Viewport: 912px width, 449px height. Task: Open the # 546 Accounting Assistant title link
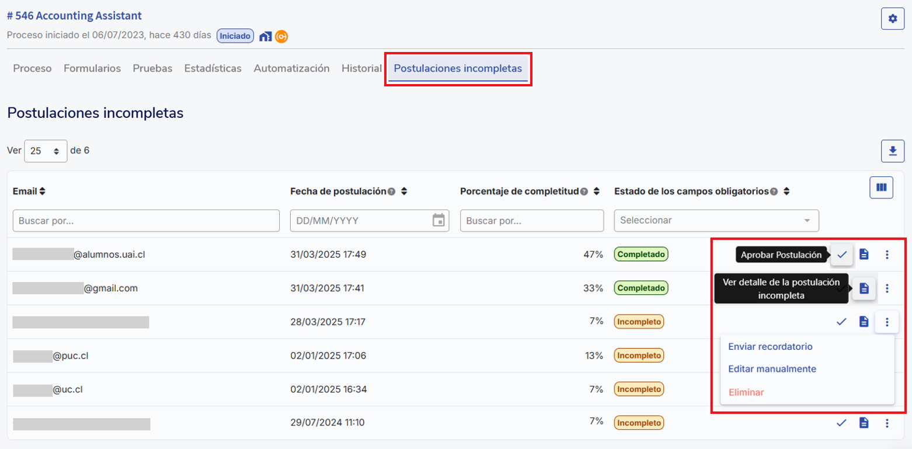(x=74, y=16)
